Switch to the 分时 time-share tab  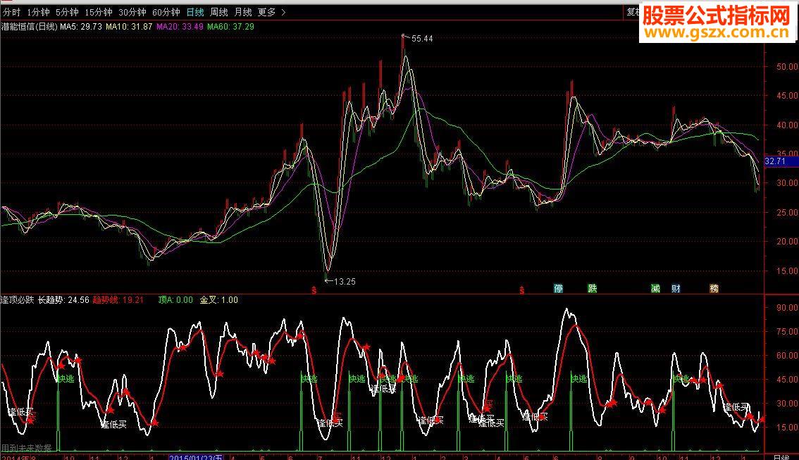pyautogui.click(x=11, y=12)
